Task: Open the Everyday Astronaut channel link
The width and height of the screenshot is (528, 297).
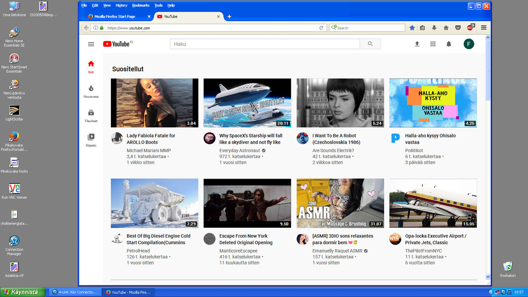Action: click(x=240, y=151)
